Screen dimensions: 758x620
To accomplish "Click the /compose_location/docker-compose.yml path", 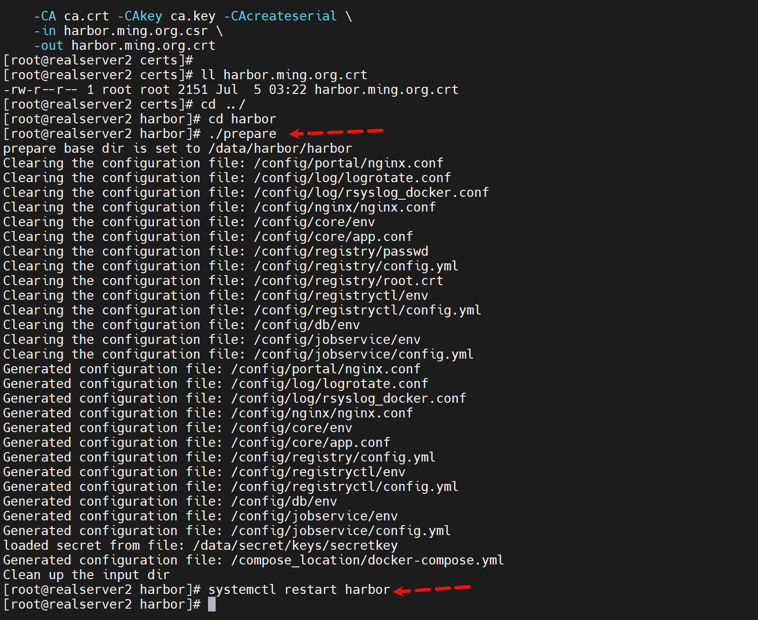I will point(367,560).
